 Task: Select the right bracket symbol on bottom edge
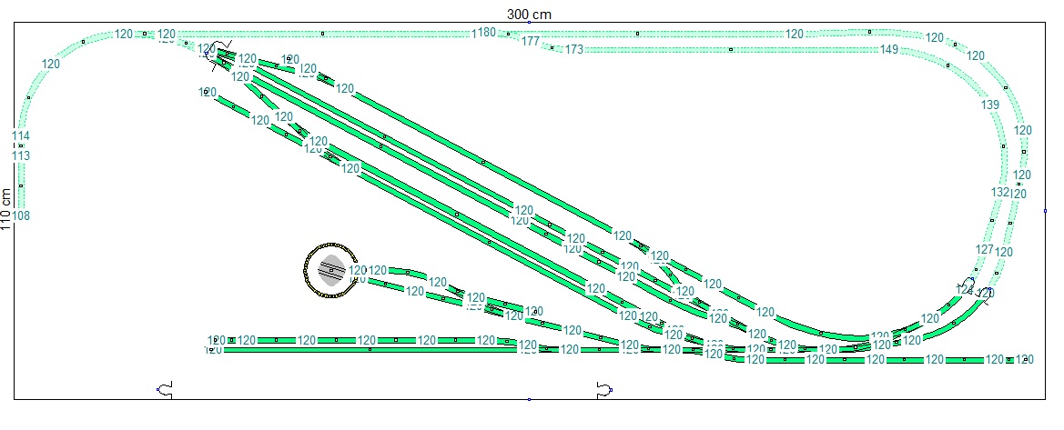pos(603,389)
